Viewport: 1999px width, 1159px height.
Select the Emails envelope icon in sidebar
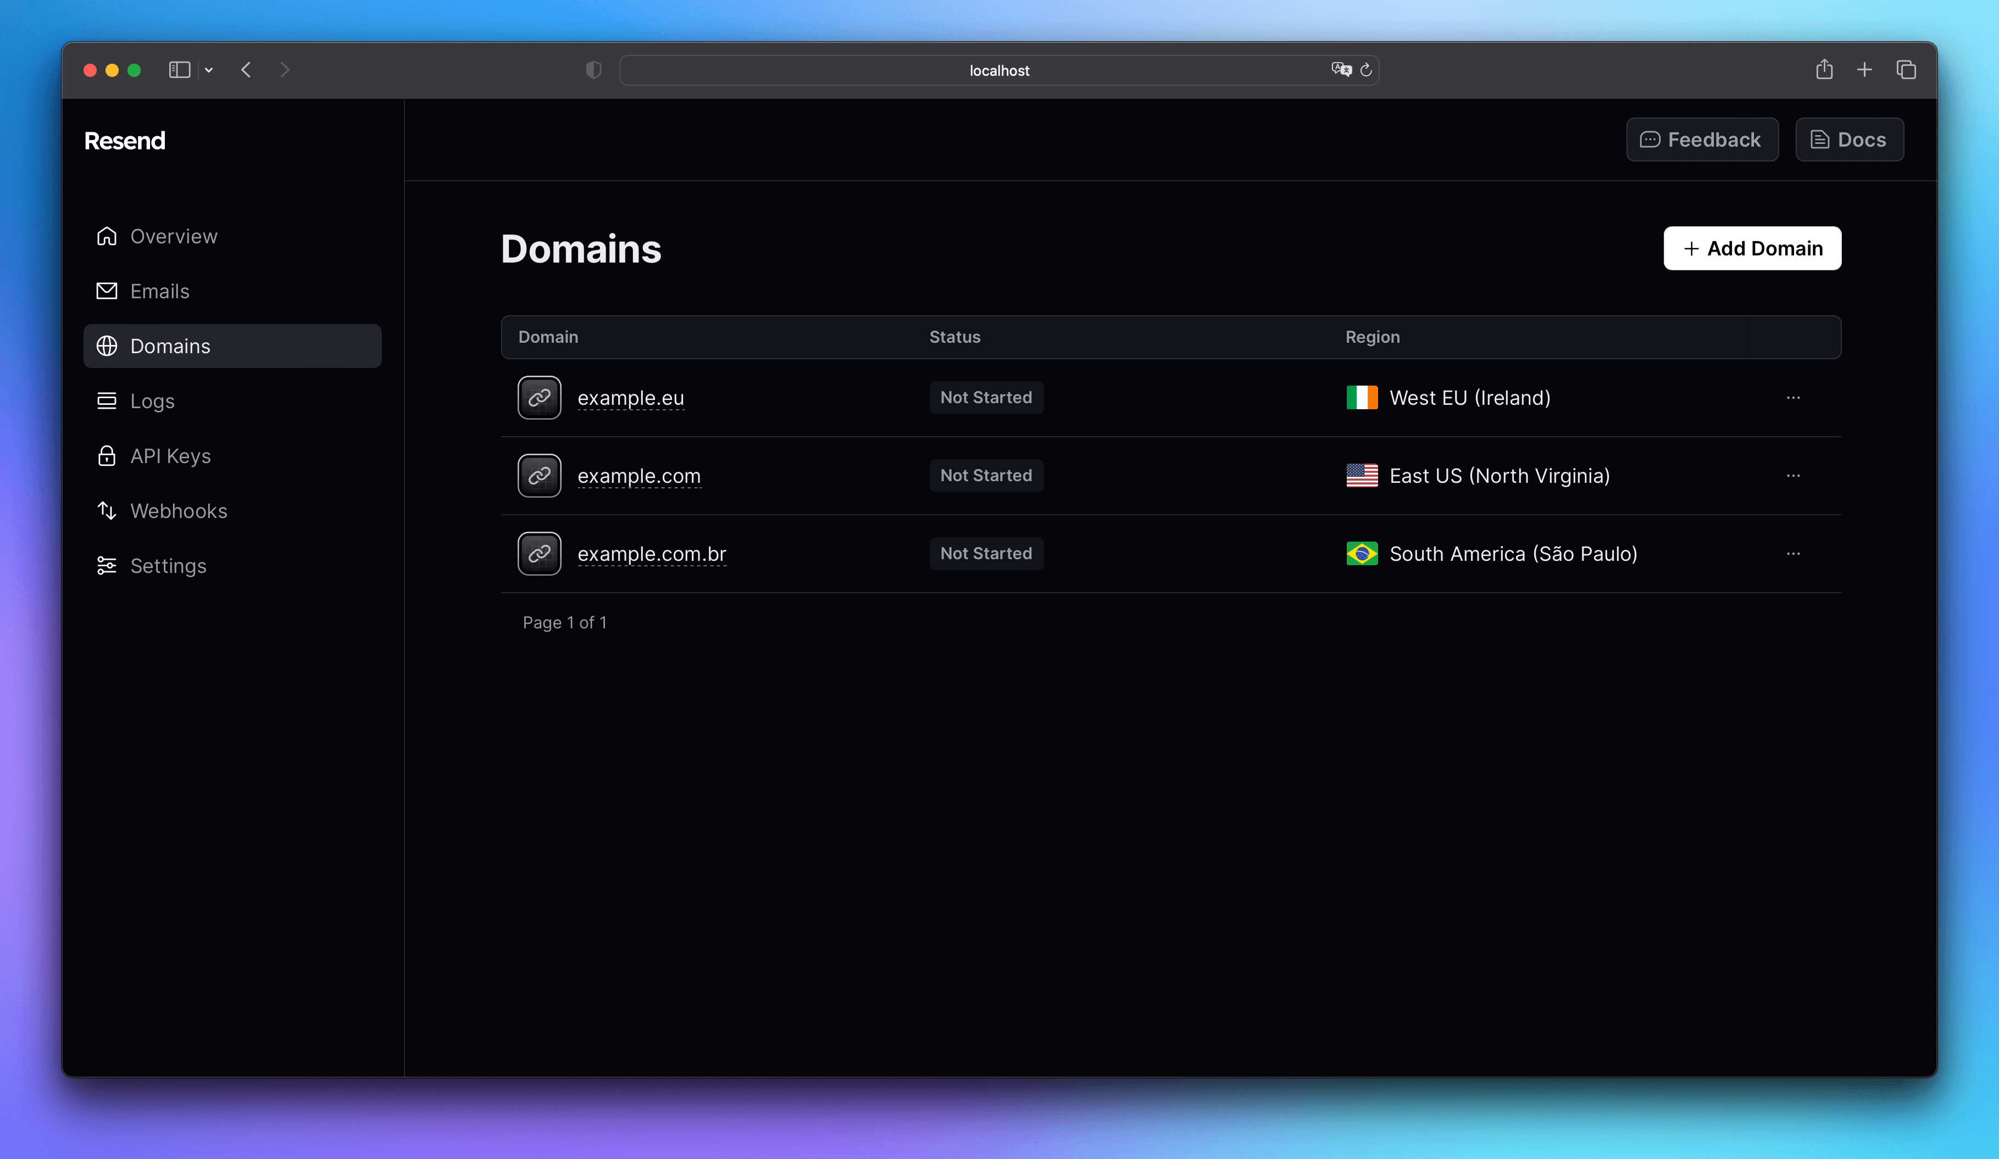pyautogui.click(x=107, y=291)
